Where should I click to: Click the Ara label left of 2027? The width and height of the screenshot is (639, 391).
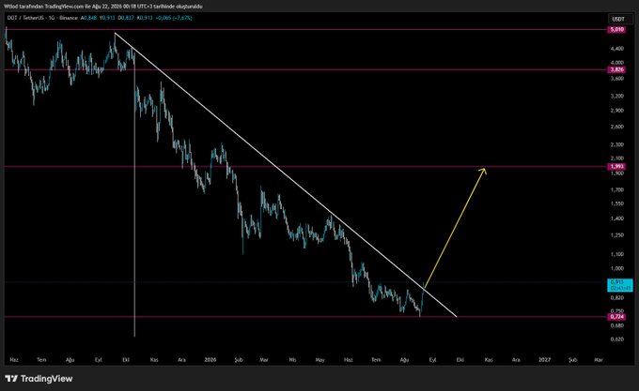pos(516,360)
